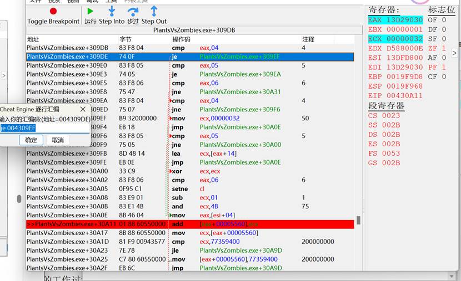Click the assembly code input field

click(44, 128)
